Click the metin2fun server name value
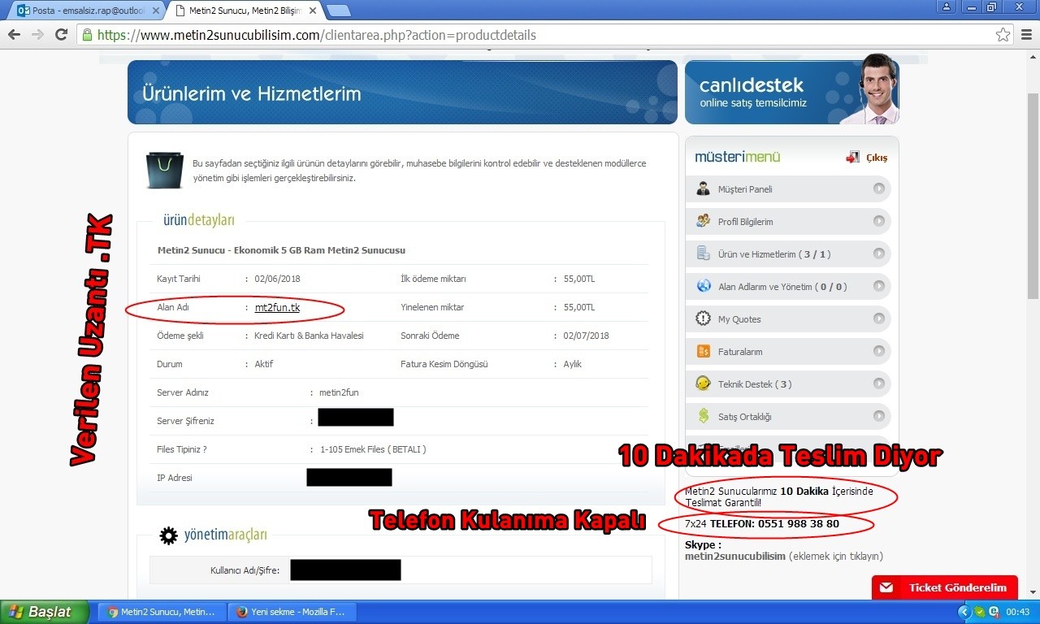The image size is (1040, 624). click(339, 392)
